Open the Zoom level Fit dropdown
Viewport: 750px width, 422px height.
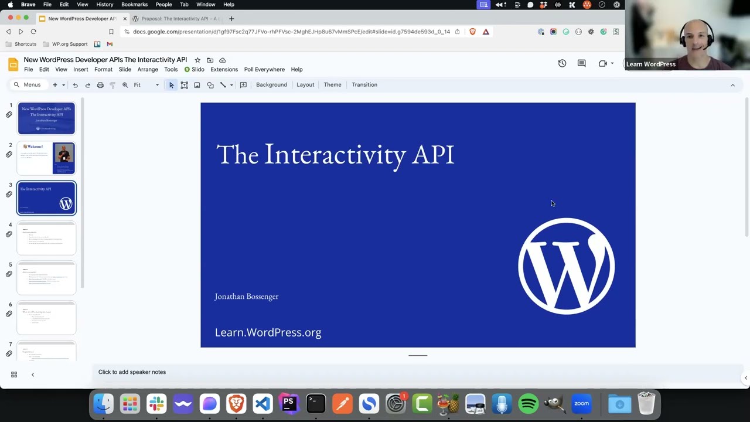146,85
